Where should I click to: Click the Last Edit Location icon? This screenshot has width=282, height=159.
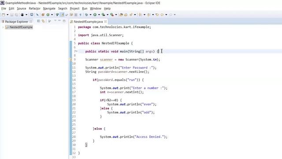pos(157,15)
